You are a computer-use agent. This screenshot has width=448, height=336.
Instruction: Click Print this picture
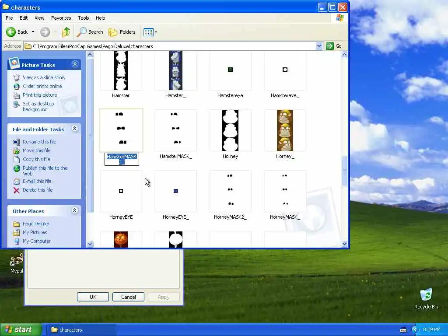pyautogui.click(x=40, y=95)
